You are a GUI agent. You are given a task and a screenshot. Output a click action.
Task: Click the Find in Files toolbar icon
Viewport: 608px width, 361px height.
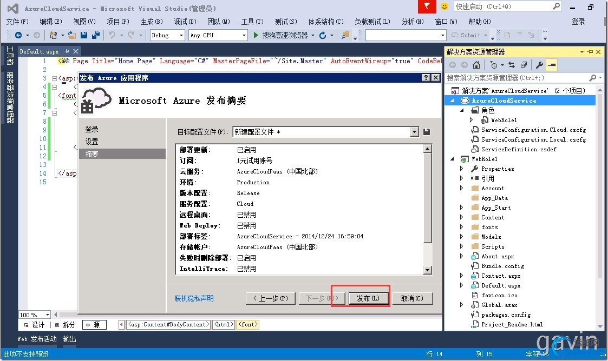point(345,35)
